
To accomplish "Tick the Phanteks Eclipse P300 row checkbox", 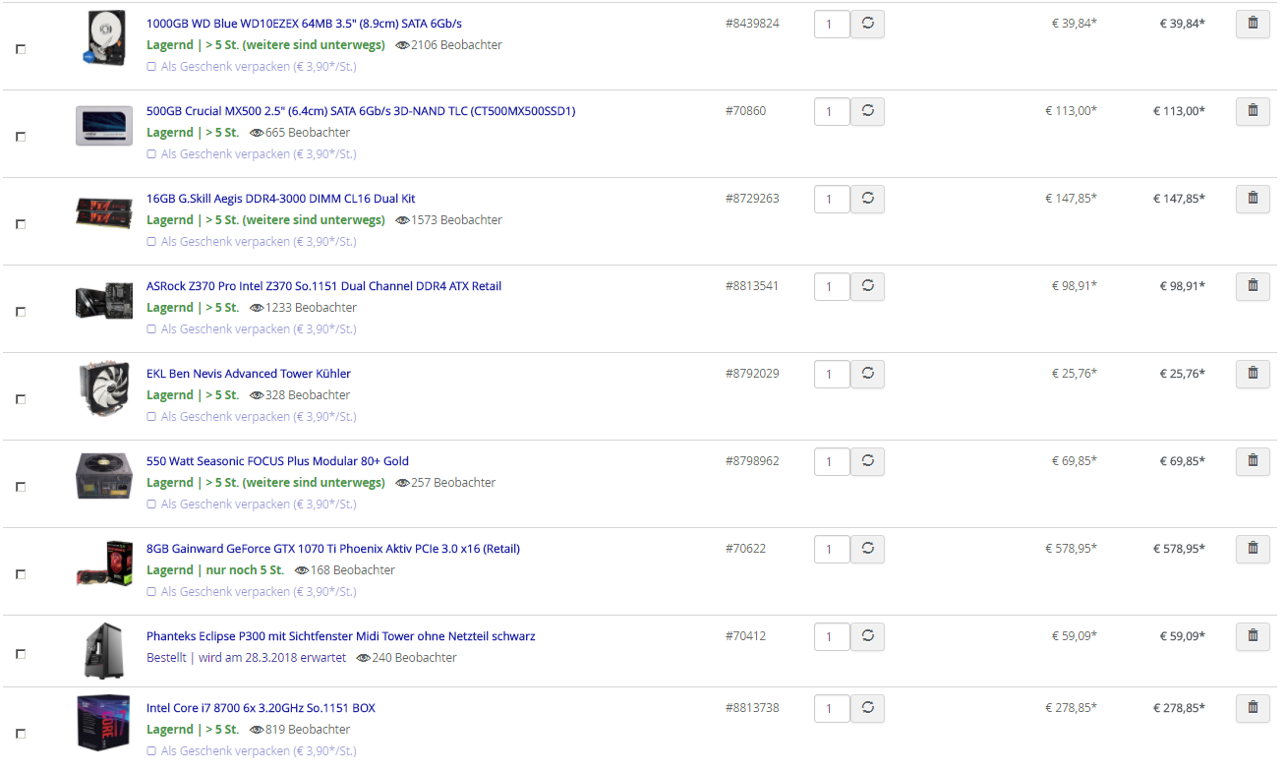I will (x=21, y=654).
